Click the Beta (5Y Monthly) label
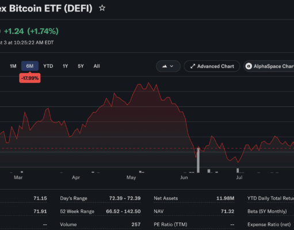This screenshot has height=230, width=294. coord(267,212)
